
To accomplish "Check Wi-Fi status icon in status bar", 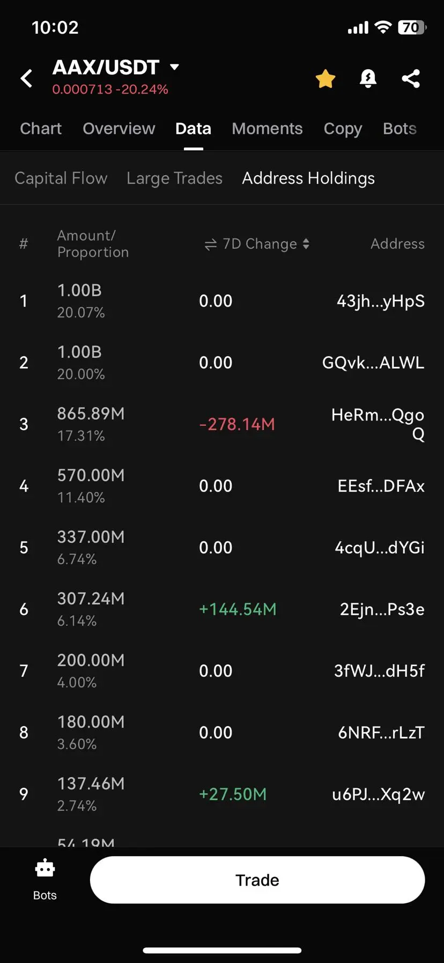I will (383, 27).
